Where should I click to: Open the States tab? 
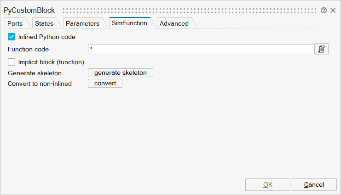(44, 23)
